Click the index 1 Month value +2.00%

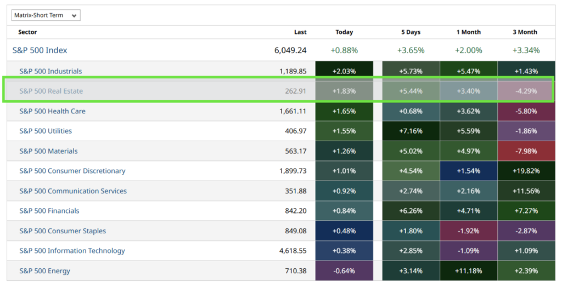coord(469,50)
